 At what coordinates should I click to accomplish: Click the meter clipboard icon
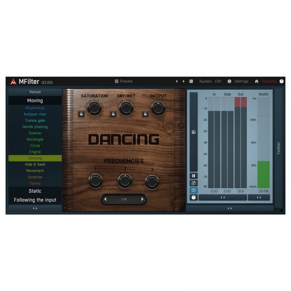tap(194, 132)
